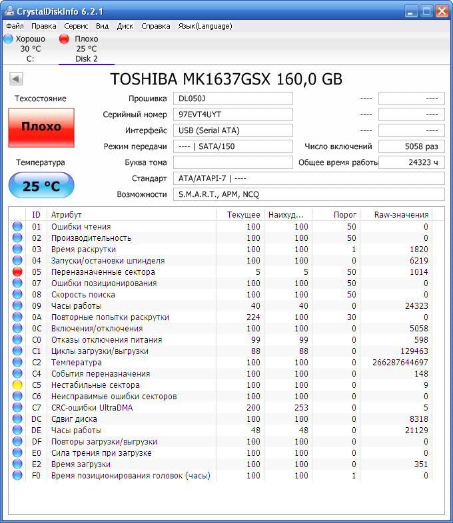Viewport: 453px width, 523px height.
Task: Select the Disk 2 drive tab
Action: (87, 49)
